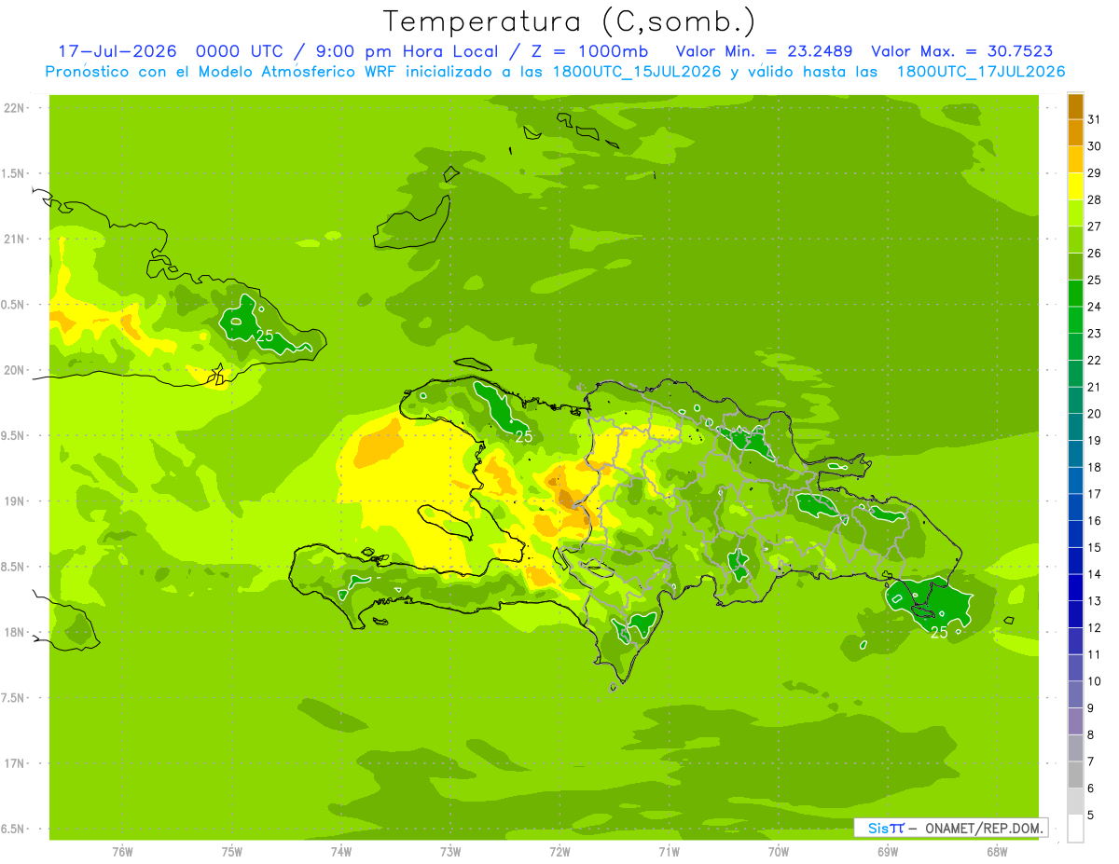Click the "10" legend value
Image resolution: width=1119 pixels, height=864 pixels.
[x=1094, y=682]
